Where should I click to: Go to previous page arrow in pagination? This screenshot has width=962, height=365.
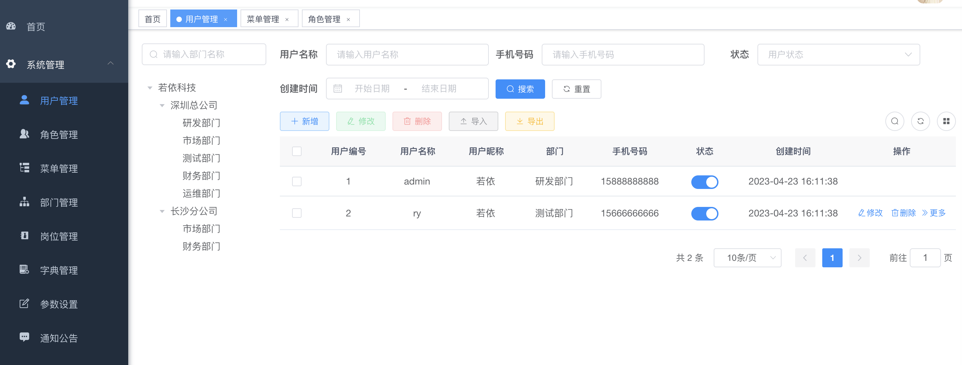click(805, 258)
